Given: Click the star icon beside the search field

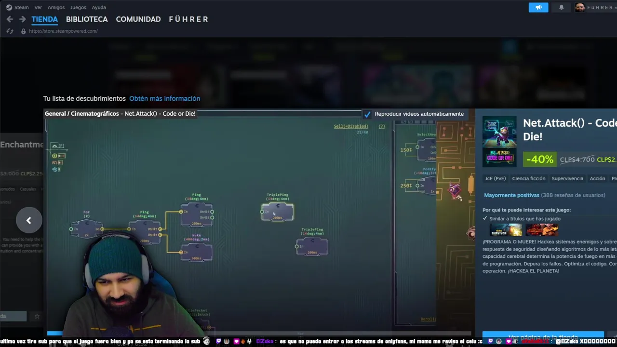Looking at the screenshot, I should 37,317.
